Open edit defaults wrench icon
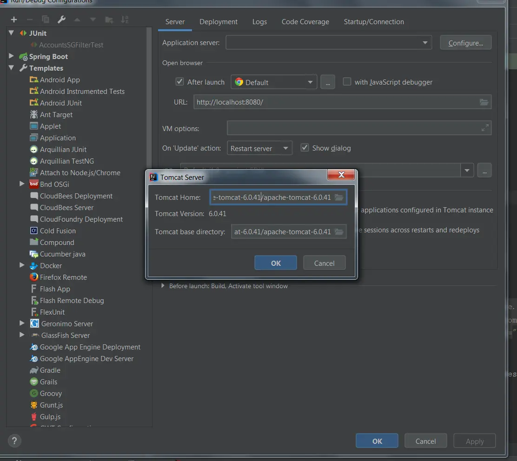This screenshot has width=517, height=461. 61,20
